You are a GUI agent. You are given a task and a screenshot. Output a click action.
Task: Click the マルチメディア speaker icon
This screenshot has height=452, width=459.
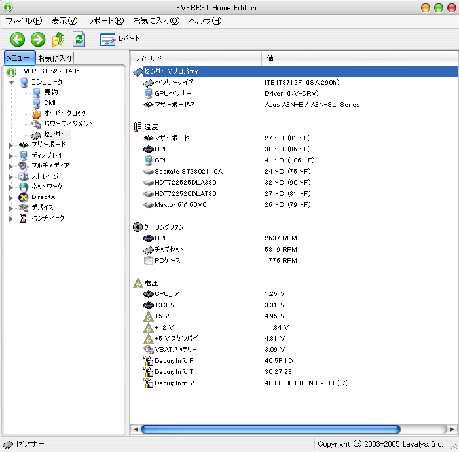coord(24,166)
